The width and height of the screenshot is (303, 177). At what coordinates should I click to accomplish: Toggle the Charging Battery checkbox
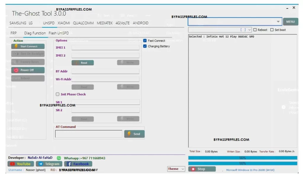pos(145,46)
